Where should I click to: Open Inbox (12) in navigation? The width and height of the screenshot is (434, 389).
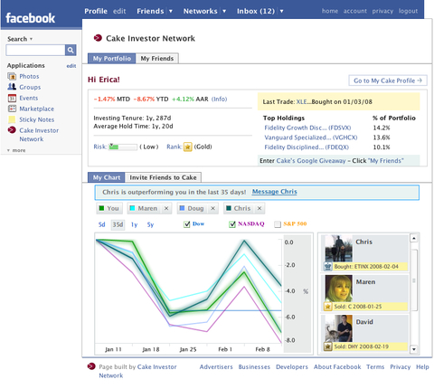pos(256,11)
